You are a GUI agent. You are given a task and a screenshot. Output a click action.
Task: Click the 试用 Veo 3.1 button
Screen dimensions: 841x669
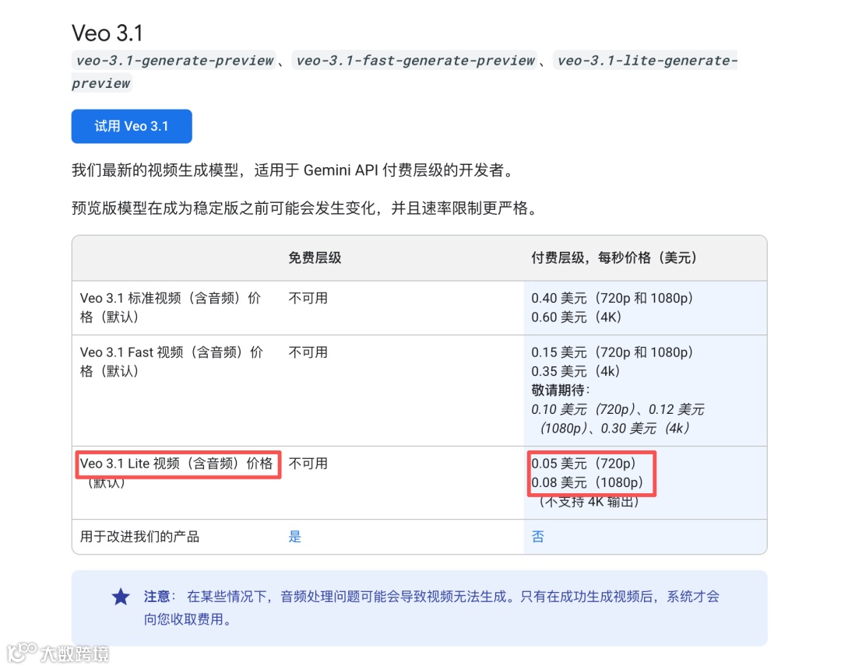pyautogui.click(x=132, y=126)
